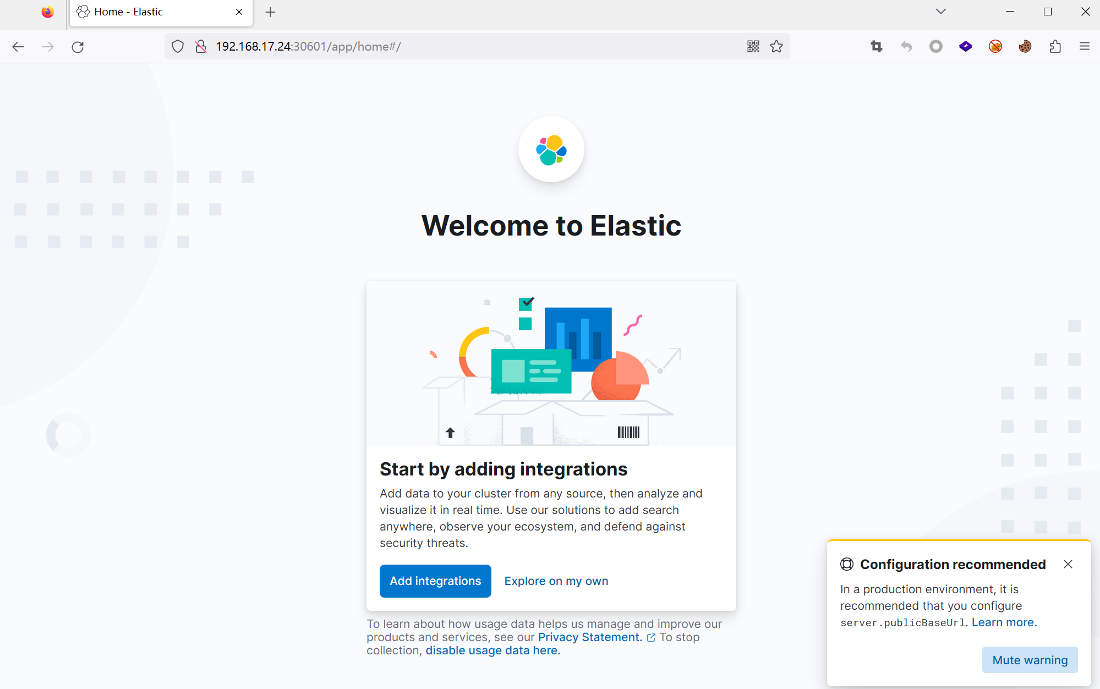Screen dimensions: 1100x689
Task: Open the Privacy Statement link
Action: click(589, 637)
